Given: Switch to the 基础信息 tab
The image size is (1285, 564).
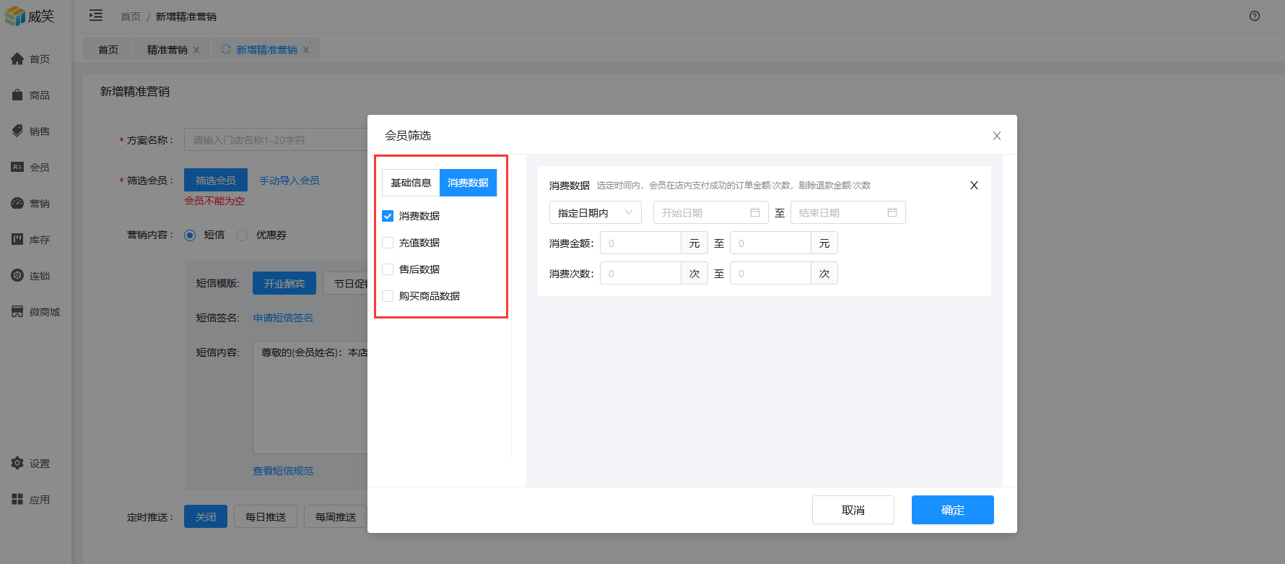Looking at the screenshot, I should [411, 183].
